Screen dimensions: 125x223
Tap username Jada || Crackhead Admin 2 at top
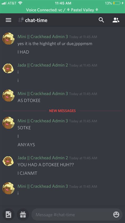click(43, 65)
